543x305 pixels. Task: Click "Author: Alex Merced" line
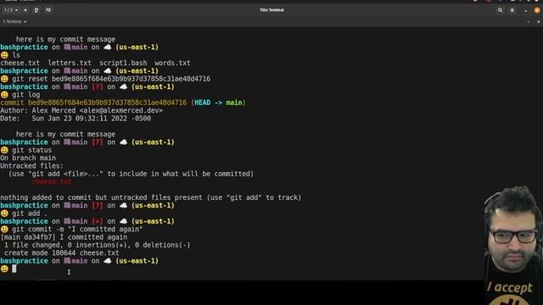(x=81, y=111)
